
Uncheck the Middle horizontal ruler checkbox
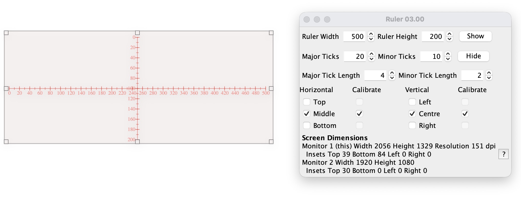[307, 114]
